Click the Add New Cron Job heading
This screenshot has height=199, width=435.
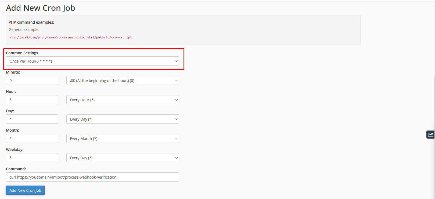click(41, 8)
